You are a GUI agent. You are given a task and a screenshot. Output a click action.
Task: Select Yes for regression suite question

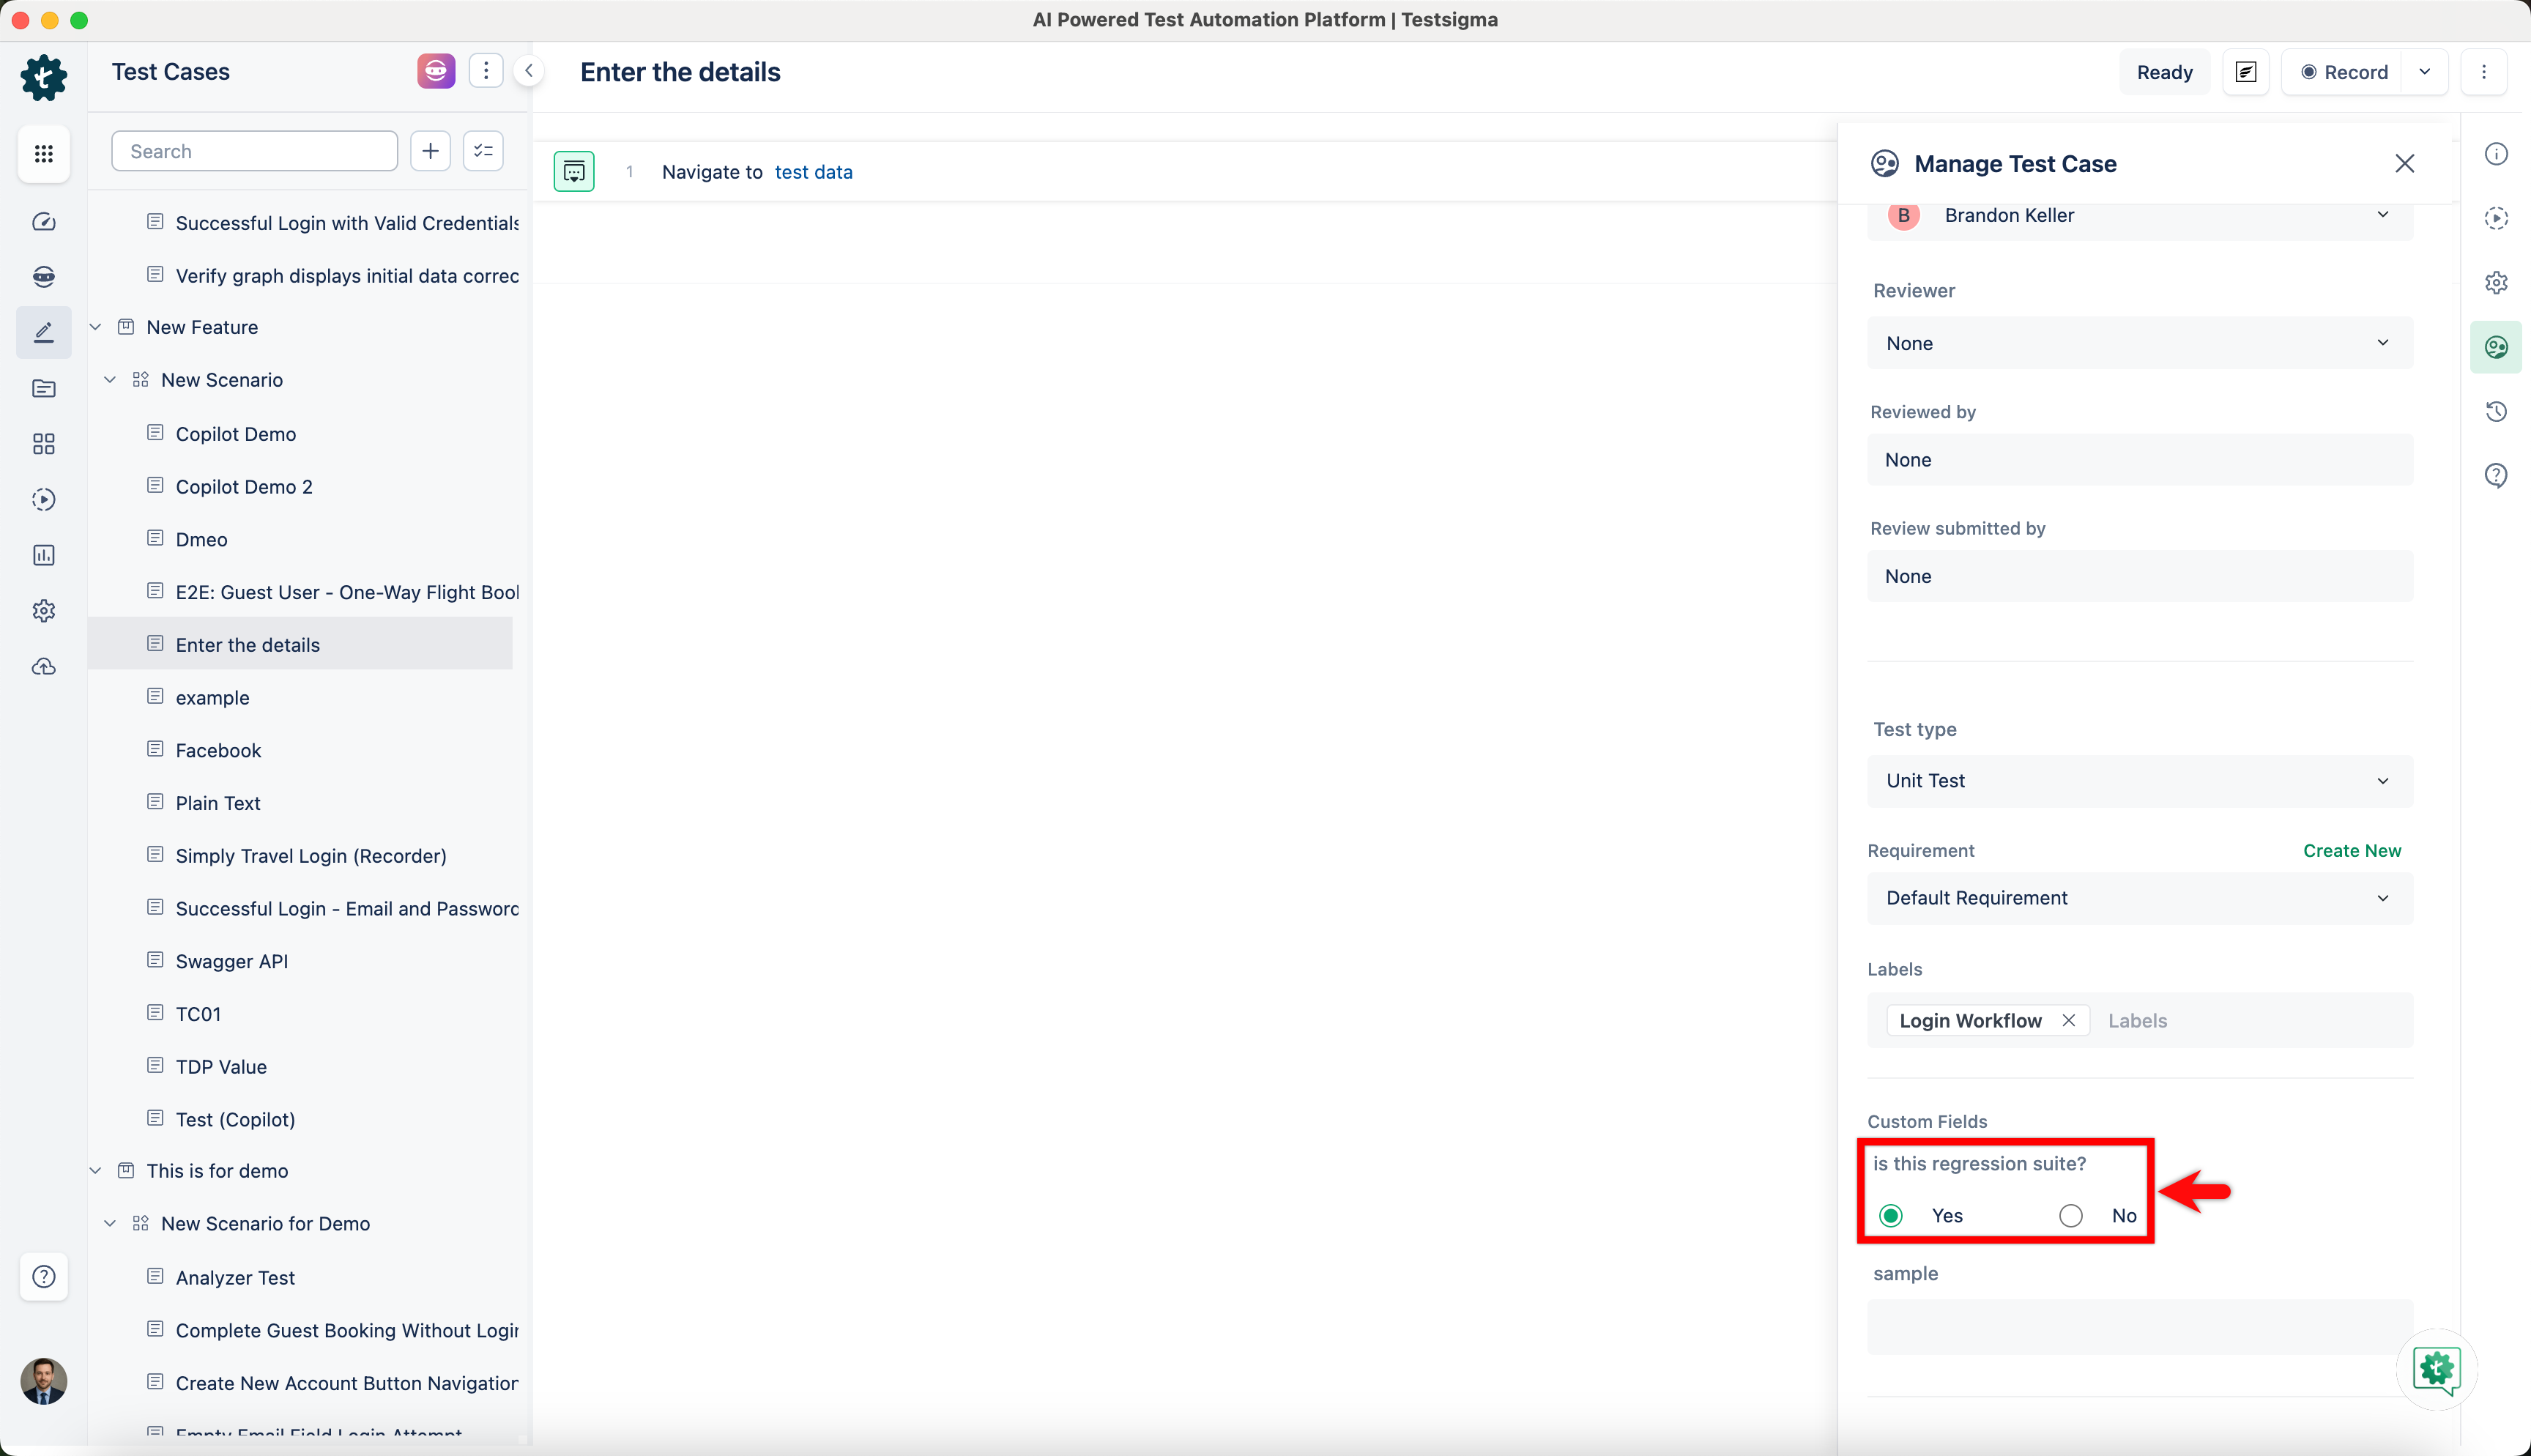pos(1891,1215)
